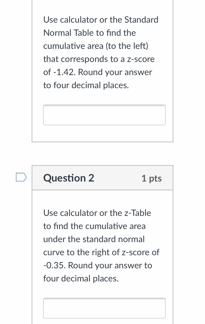Focus the Question 2 answer input box
This screenshot has height=324, width=205.
coord(104,308)
